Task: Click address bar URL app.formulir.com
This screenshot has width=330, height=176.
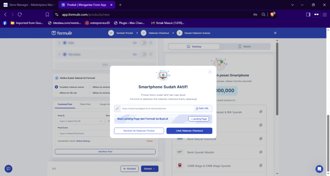Action: click(86, 15)
